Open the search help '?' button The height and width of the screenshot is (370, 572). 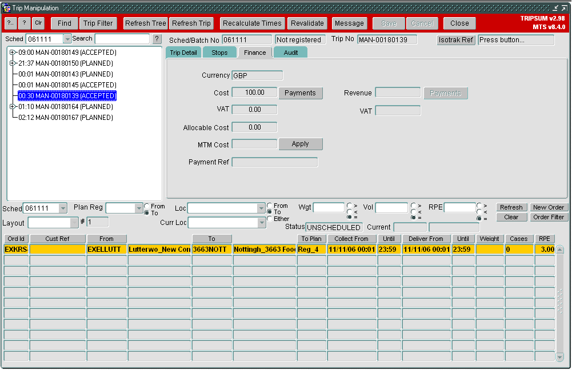pos(157,39)
